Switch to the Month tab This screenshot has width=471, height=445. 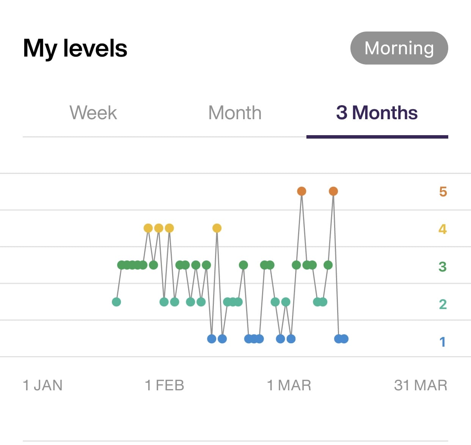[235, 113]
